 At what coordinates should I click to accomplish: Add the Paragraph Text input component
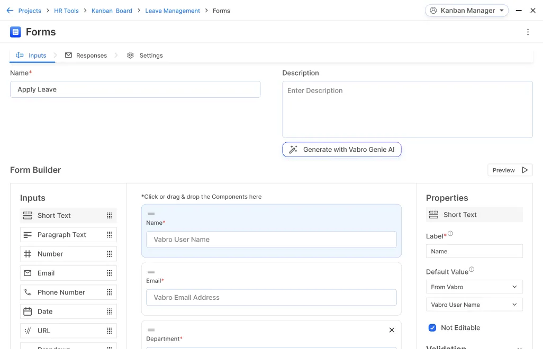(62, 235)
